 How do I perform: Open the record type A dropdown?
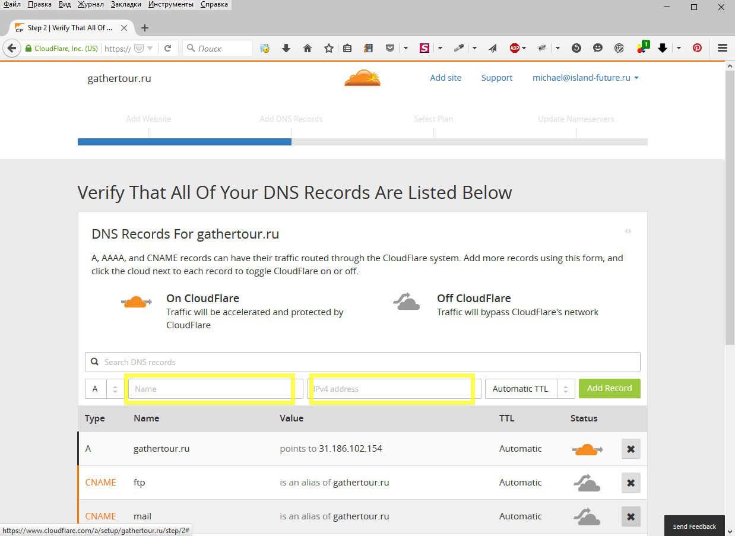pos(104,389)
